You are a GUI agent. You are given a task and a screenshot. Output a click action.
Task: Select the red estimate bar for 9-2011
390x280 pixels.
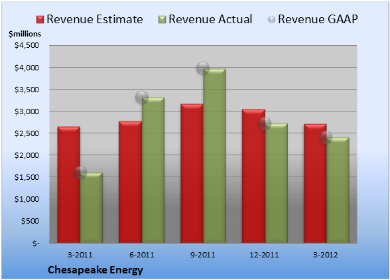[x=192, y=173]
